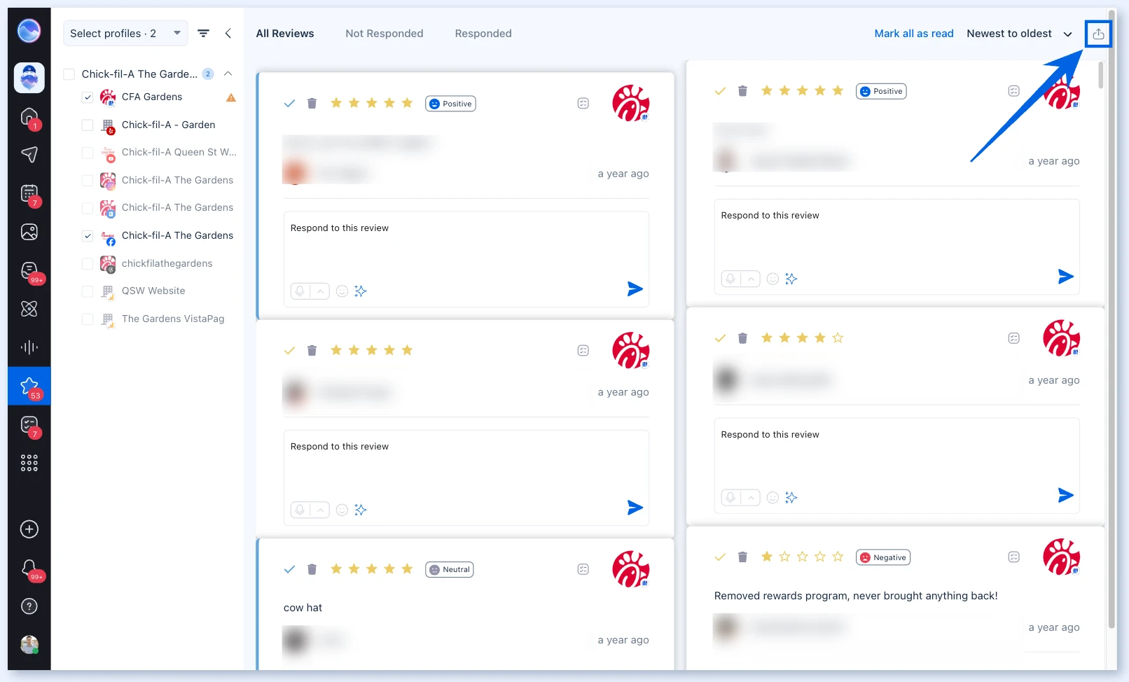Check the QSW Website checkbox
The width and height of the screenshot is (1129, 682).
pyautogui.click(x=88, y=291)
